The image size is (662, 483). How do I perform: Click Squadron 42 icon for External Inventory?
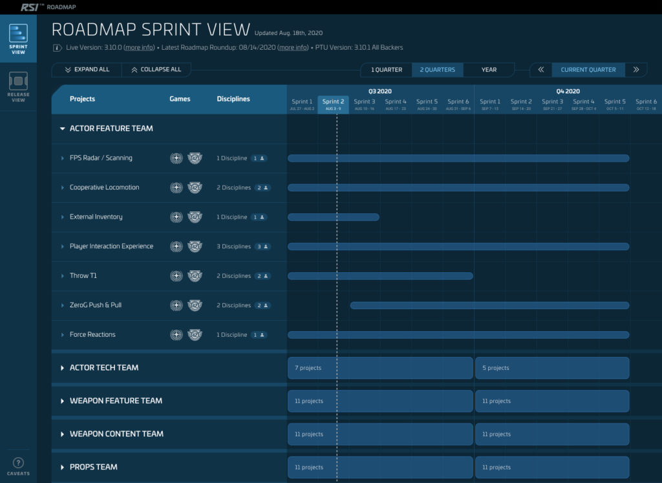point(195,217)
